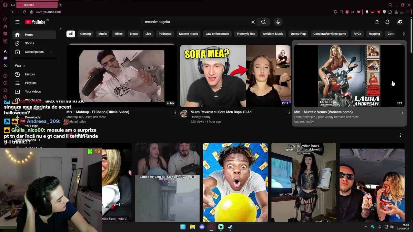This screenshot has width=413, height=232.
Task: Take a snapshot with the capture icon
Action: (341, 12)
